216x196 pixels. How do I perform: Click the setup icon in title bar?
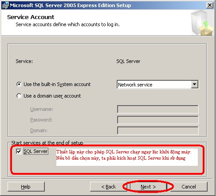click(6, 5)
